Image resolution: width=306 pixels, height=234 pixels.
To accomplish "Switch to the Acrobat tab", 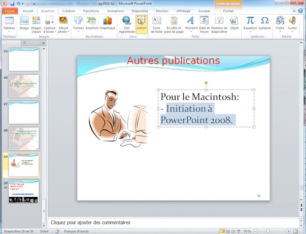I will [x=204, y=11].
